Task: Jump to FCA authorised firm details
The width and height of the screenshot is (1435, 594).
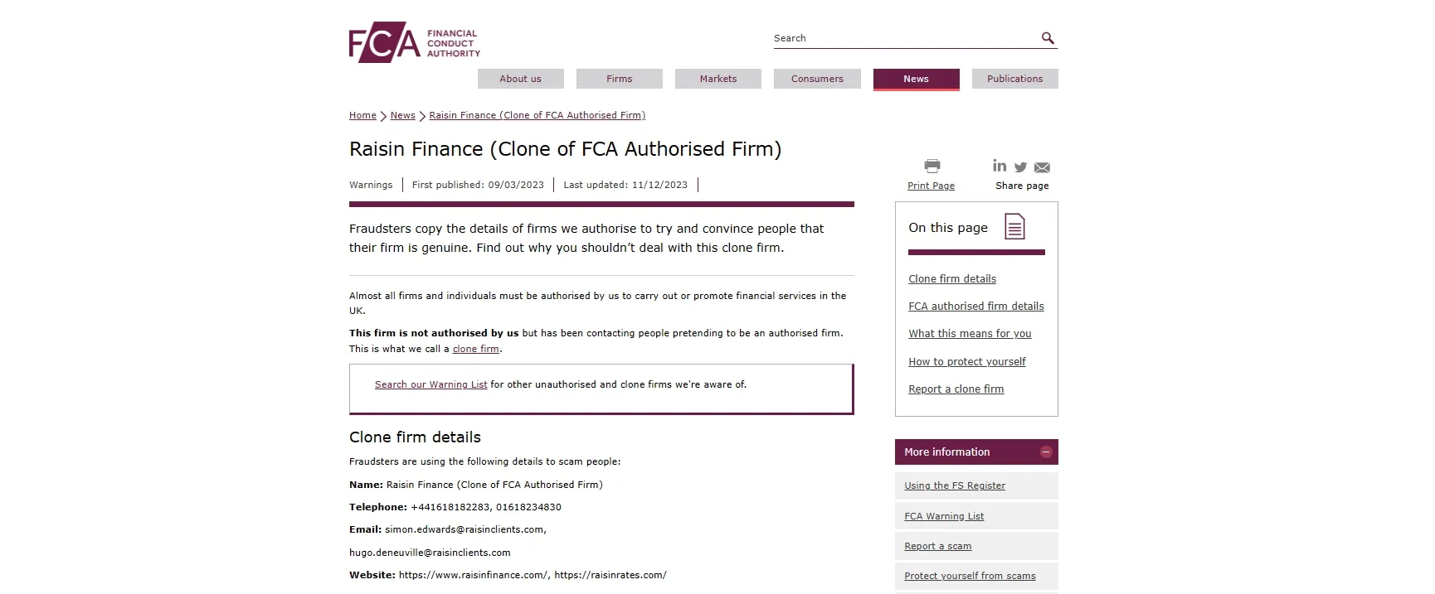Action: pyautogui.click(x=976, y=307)
